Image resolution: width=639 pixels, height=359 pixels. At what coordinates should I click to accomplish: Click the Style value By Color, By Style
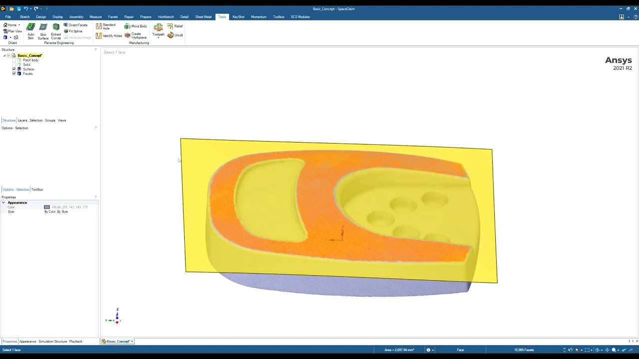[x=56, y=212]
